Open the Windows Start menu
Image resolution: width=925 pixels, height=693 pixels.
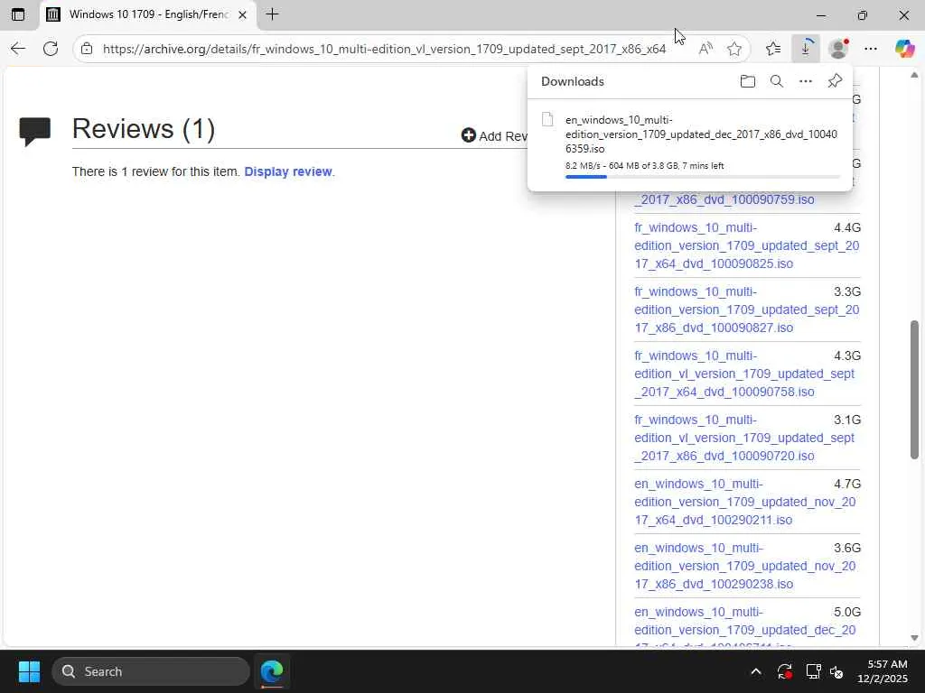tap(29, 671)
